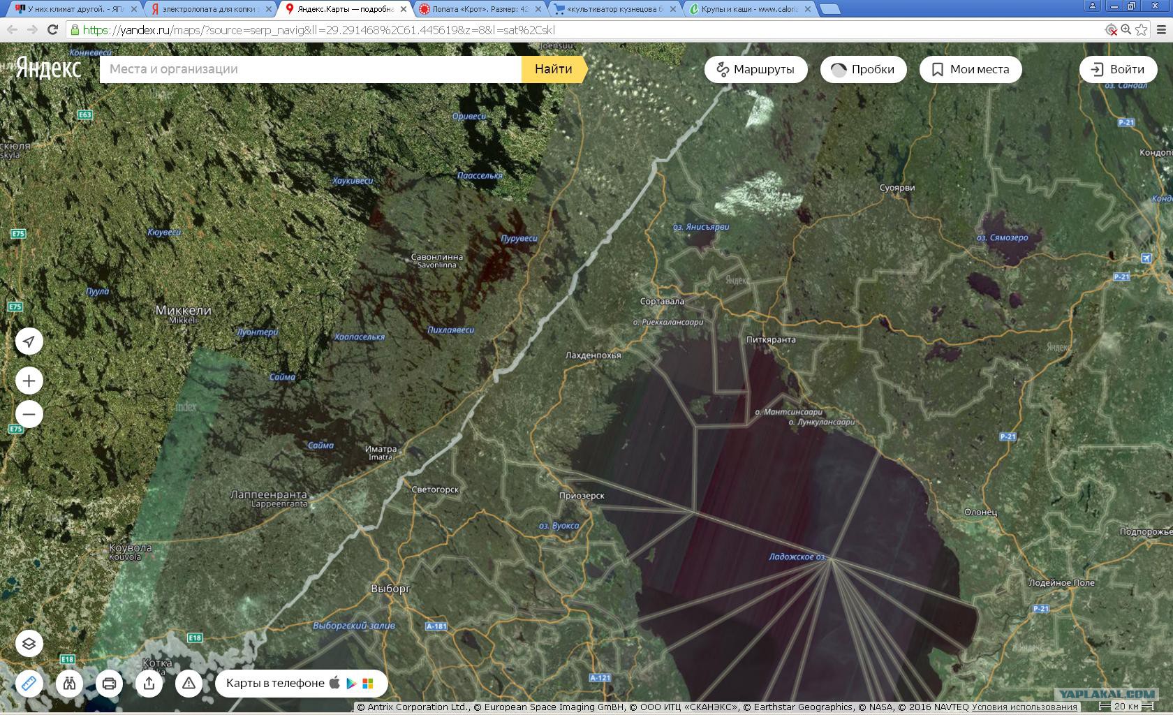The image size is (1173, 715).
Task: Select the Яндекс.Карты tab
Action: coord(345,9)
